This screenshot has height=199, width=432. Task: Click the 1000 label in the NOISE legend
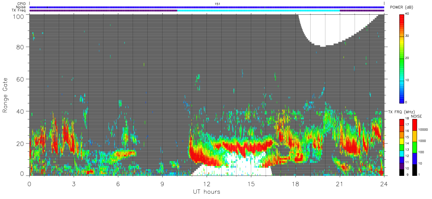pyautogui.click(x=423, y=141)
